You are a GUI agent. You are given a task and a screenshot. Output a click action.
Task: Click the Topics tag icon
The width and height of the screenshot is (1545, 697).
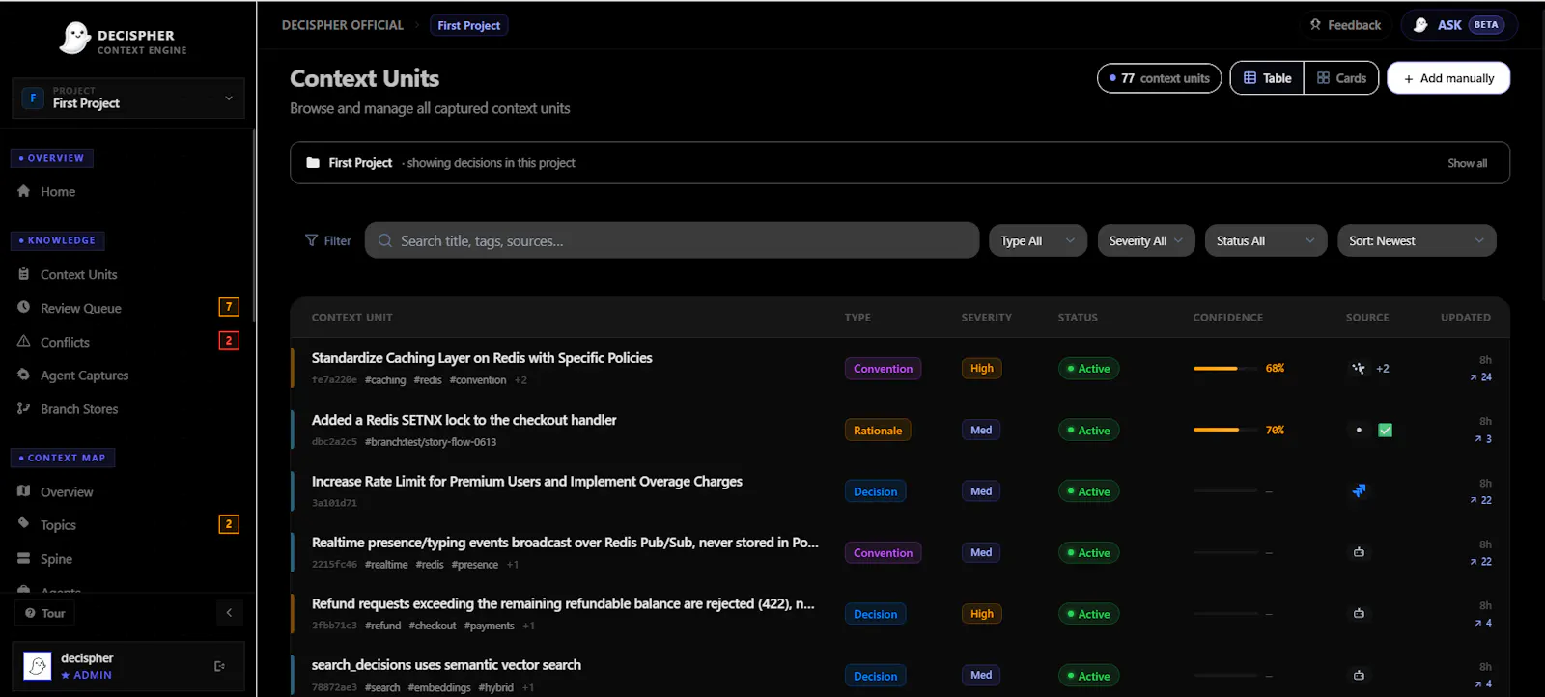[x=24, y=524]
